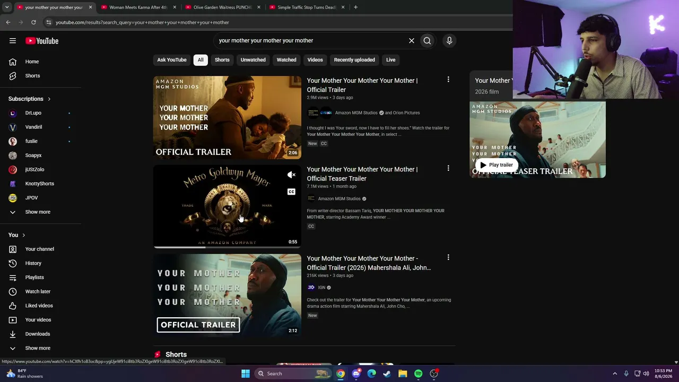
Task: Close the Olive Garden Waitress tab
Action: 259,7
